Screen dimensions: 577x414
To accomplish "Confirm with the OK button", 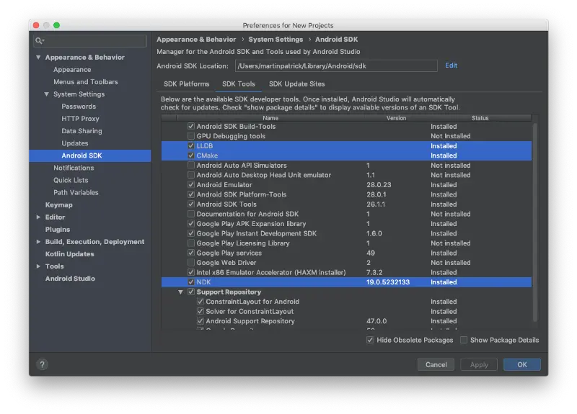I will (x=521, y=364).
